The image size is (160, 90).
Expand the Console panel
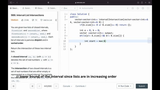[x=67, y=86]
